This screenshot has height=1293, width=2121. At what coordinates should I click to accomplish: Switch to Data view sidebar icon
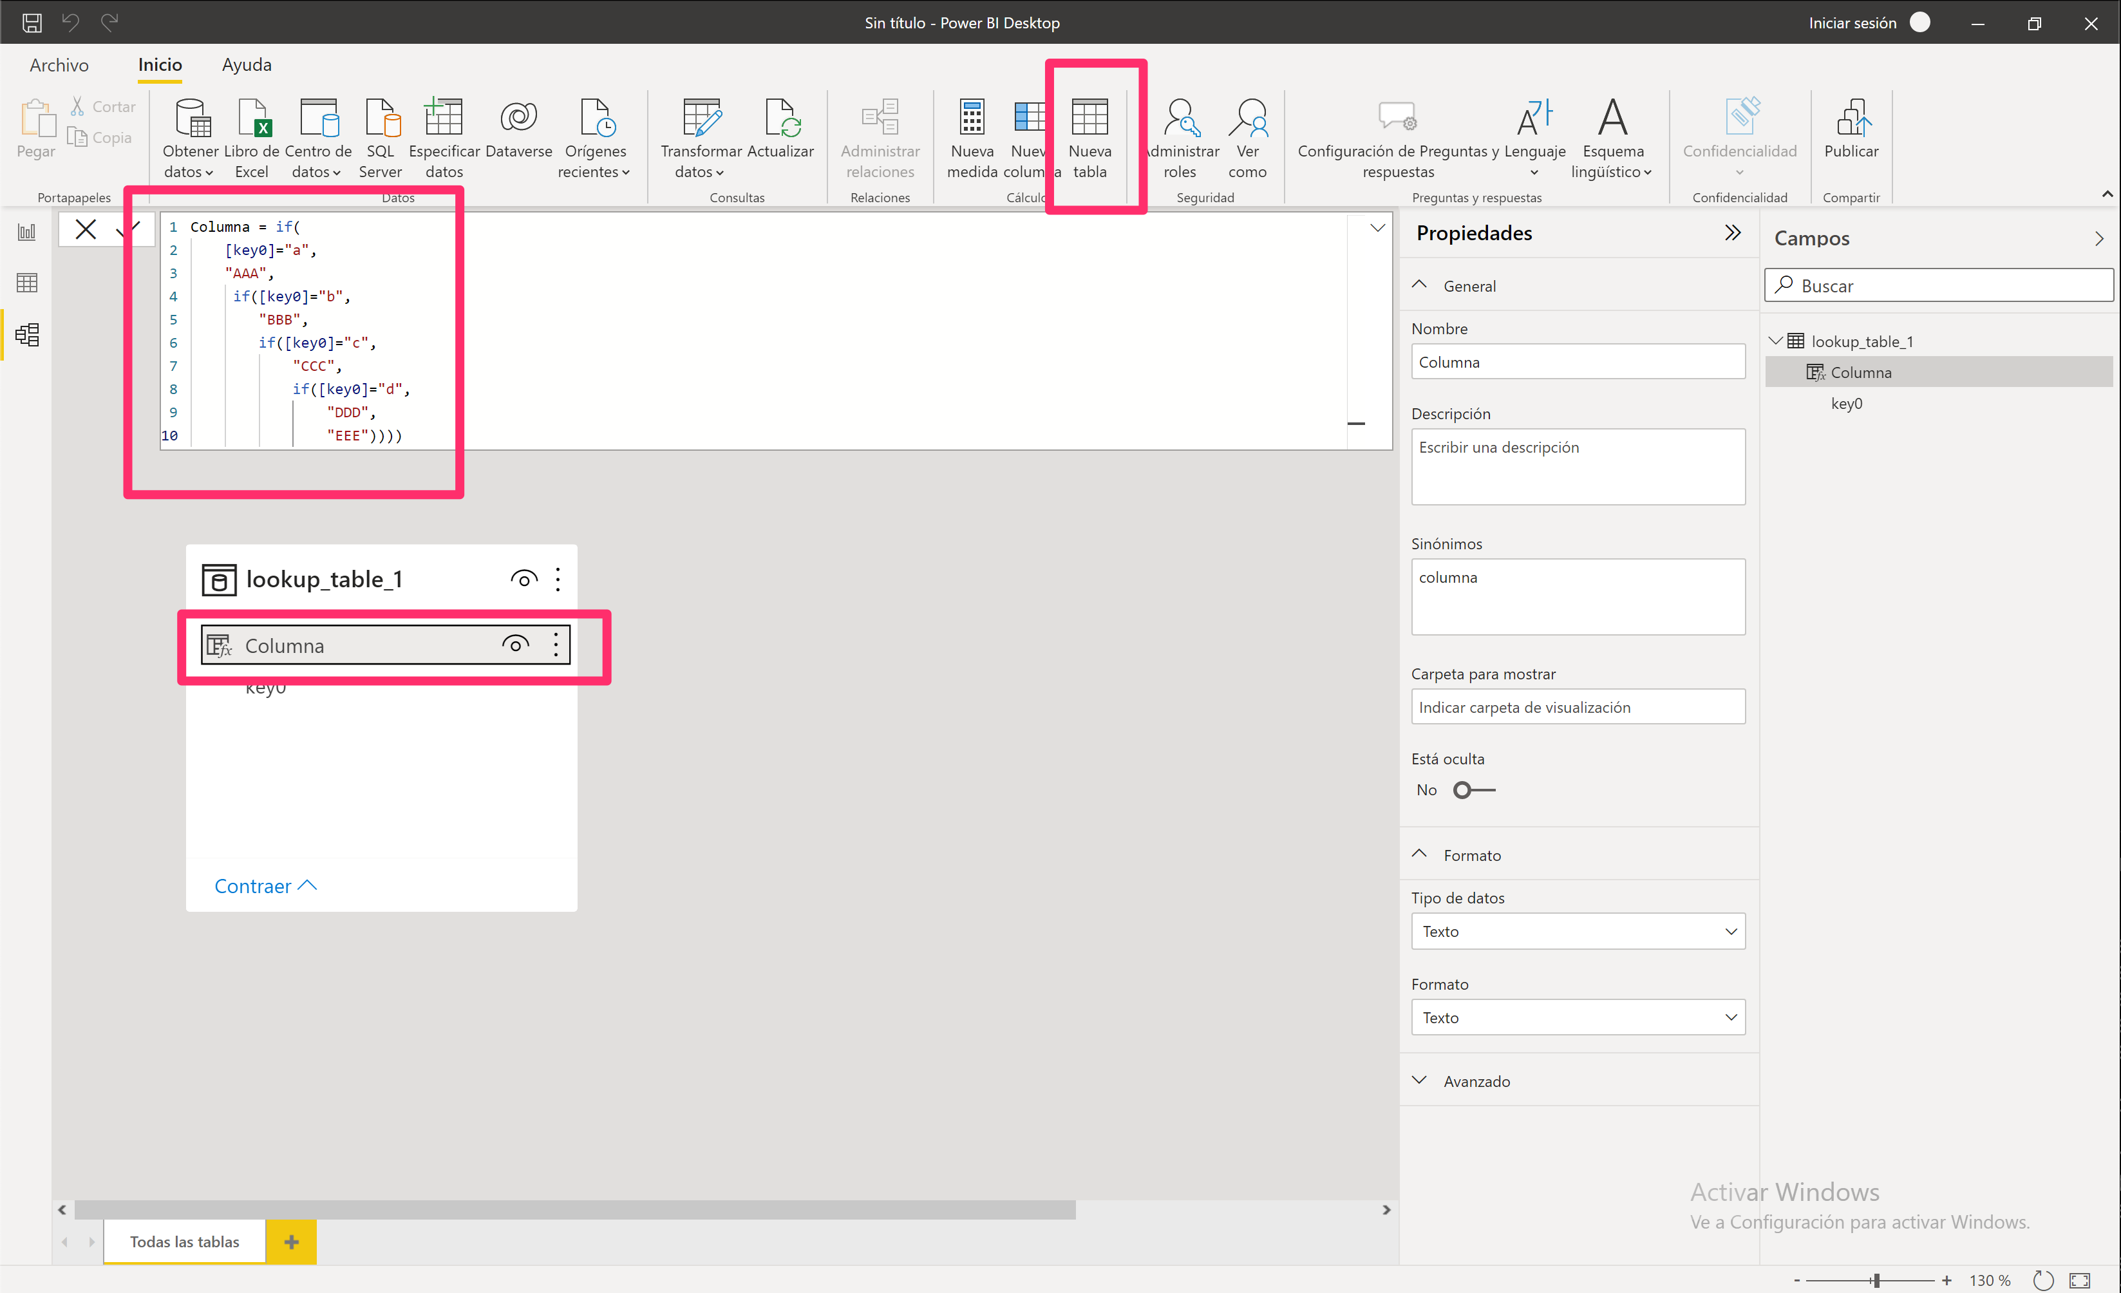pos(26,282)
